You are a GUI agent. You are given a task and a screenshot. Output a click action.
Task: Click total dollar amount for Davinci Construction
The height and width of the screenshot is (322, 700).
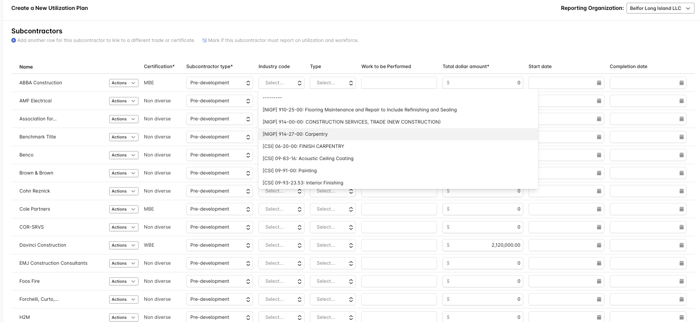click(x=483, y=245)
